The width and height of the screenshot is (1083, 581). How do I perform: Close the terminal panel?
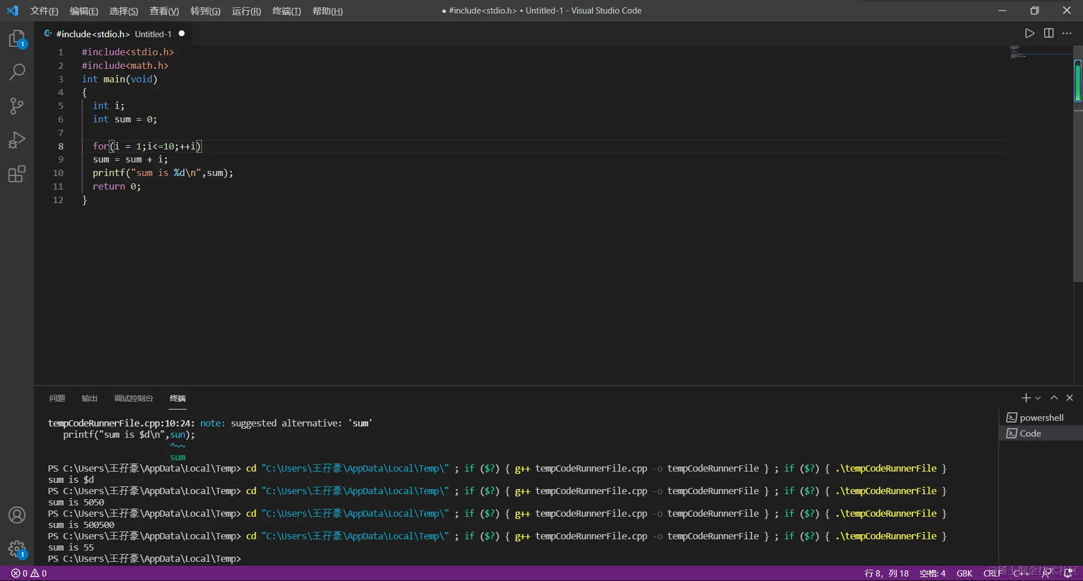coord(1069,398)
